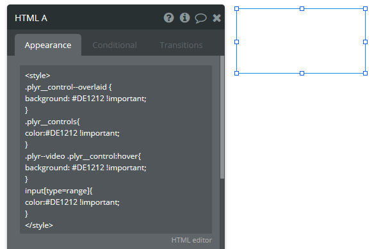This screenshot has height=249, width=374.
Task: Switch to the Conditional tab
Action: 115,45
